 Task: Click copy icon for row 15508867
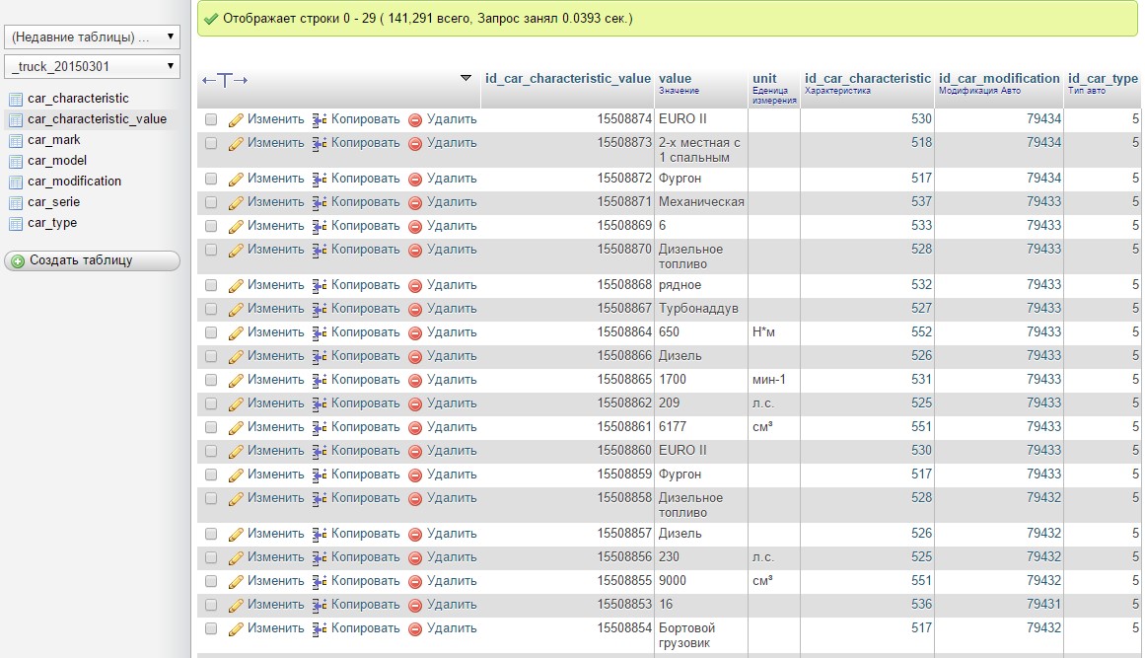click(x=320, y=310)
